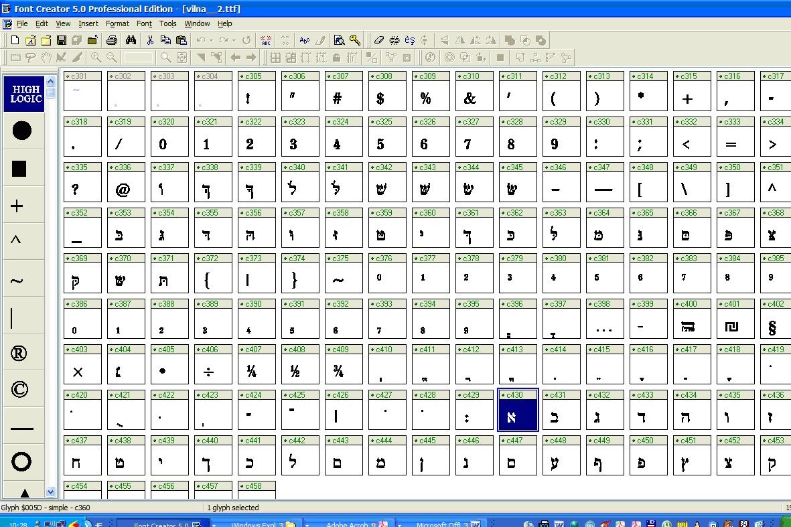Click the padlock lock icon
Screen dimensions: 791x527
pos(336,58)
